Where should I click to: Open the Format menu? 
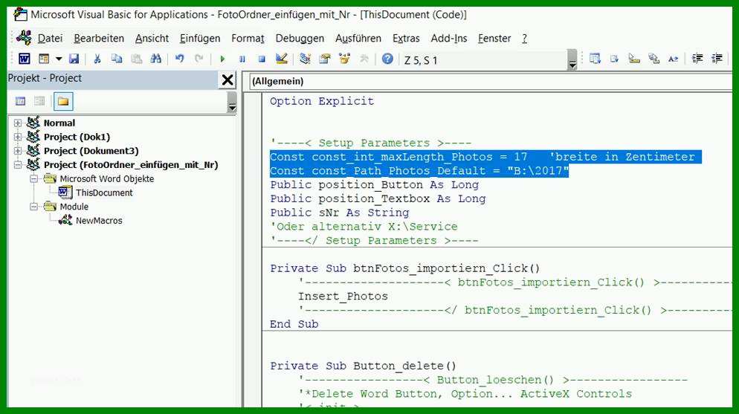click(248, 38)
